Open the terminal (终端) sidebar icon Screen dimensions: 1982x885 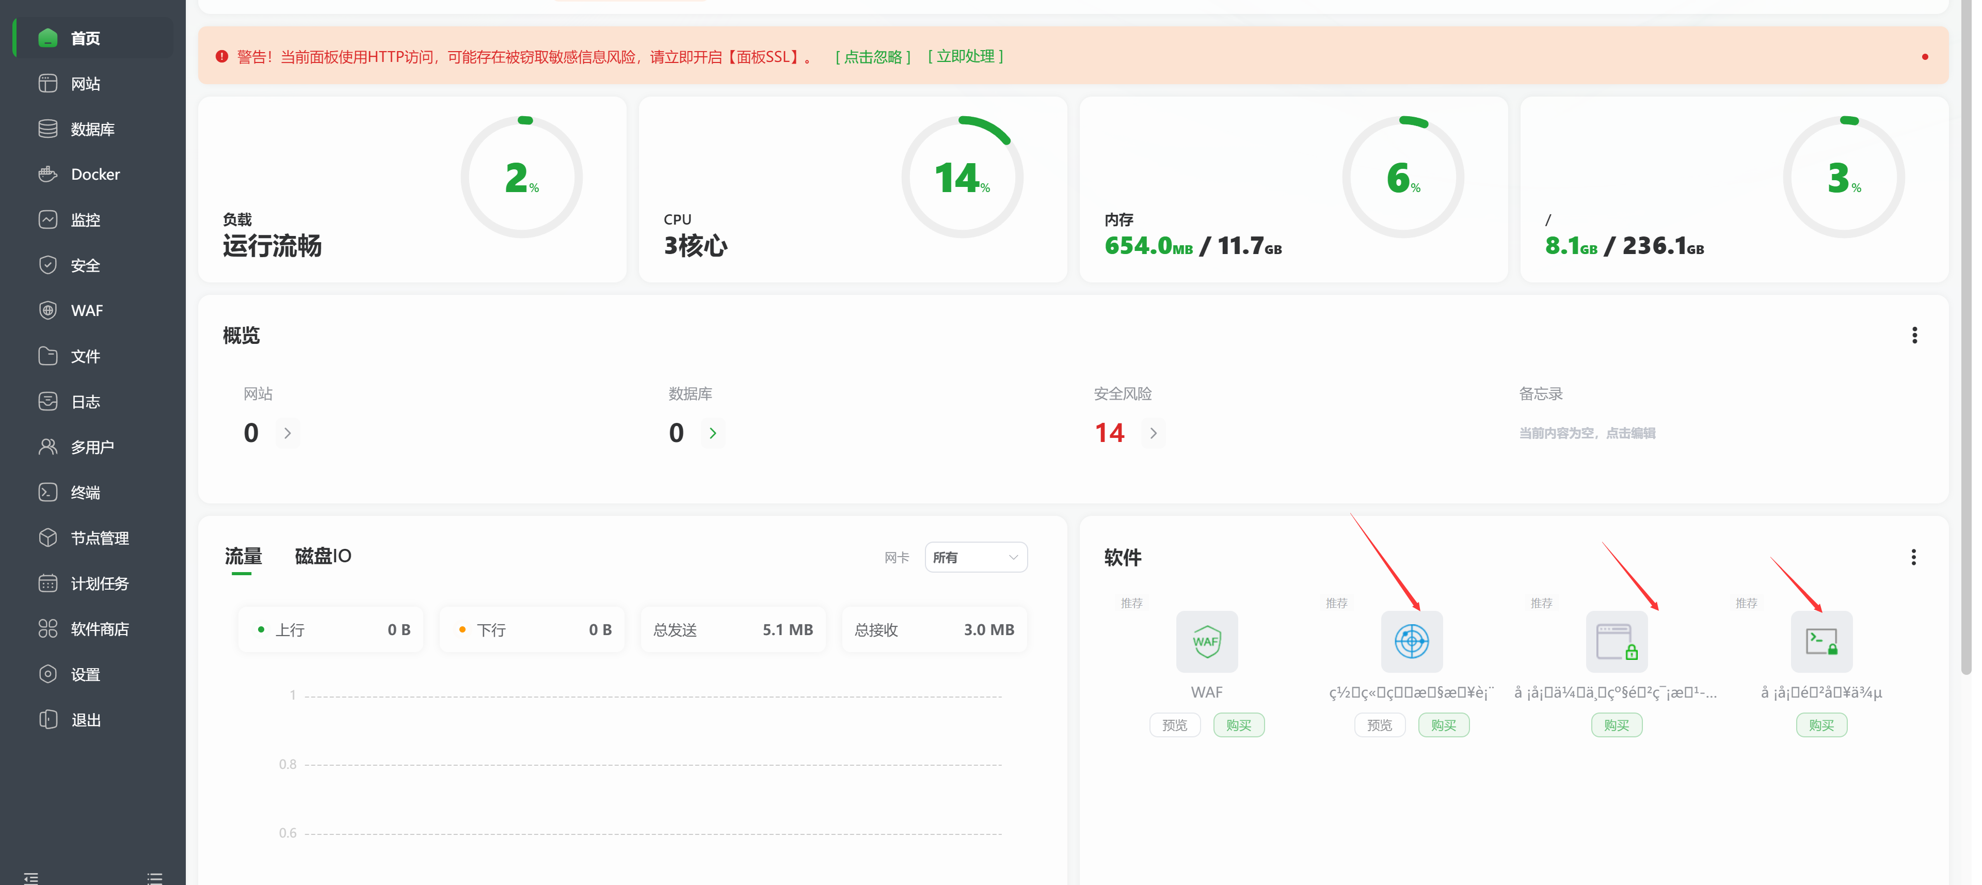(47, 493)
